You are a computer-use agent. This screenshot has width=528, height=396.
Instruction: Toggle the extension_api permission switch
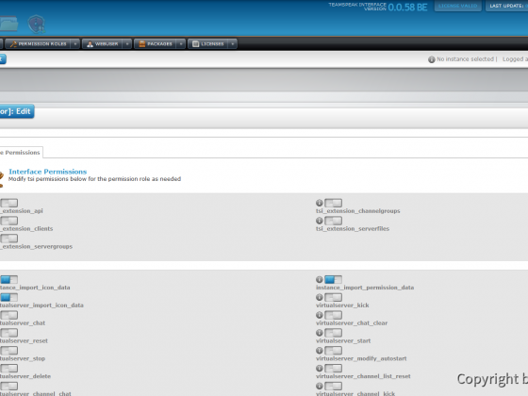[x=9, y=203]
